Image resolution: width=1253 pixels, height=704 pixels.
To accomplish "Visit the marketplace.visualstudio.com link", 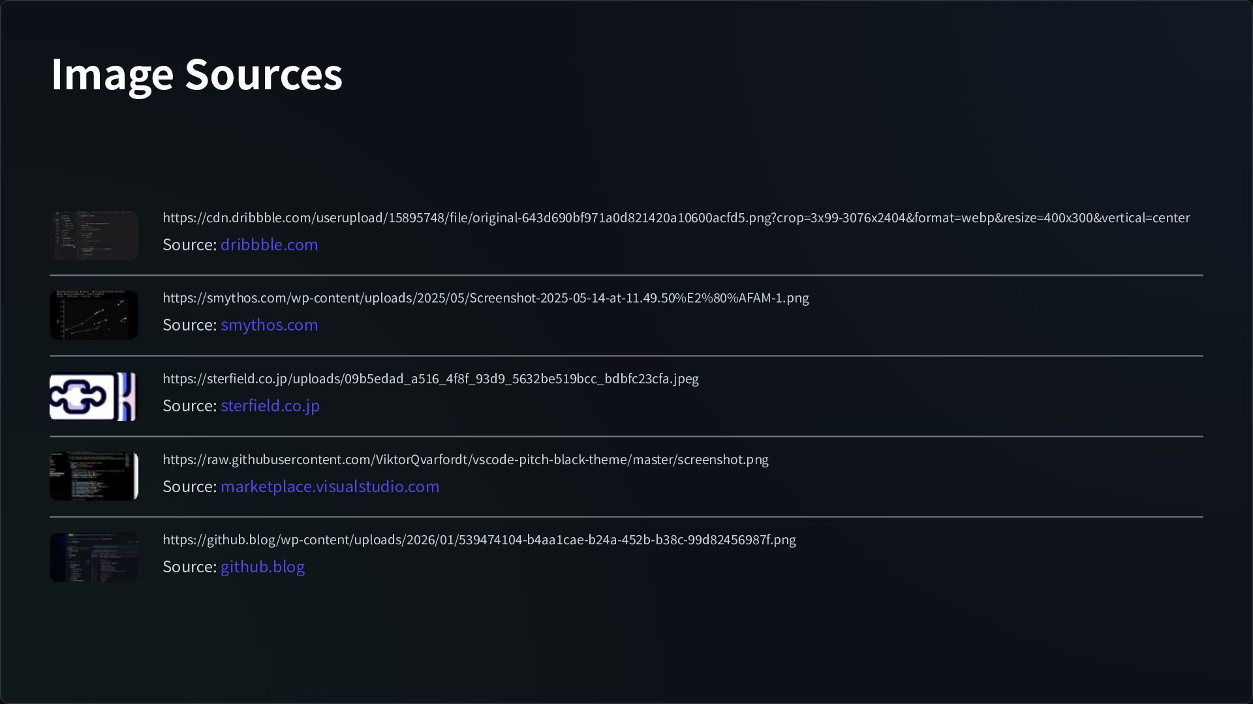I will click(x=330, y=486).
